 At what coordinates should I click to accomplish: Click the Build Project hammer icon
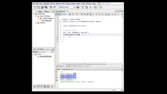[83, 7]
